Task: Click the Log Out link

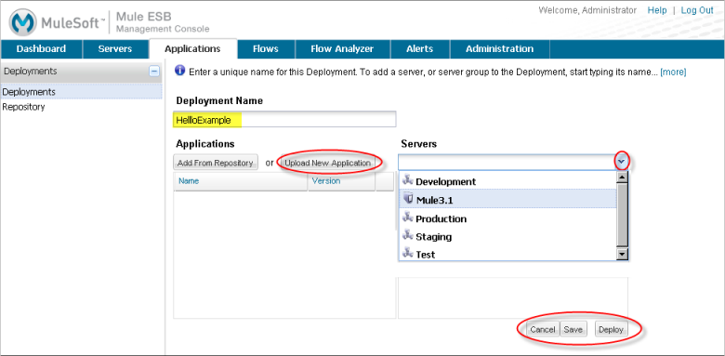Action: point(697,10)
